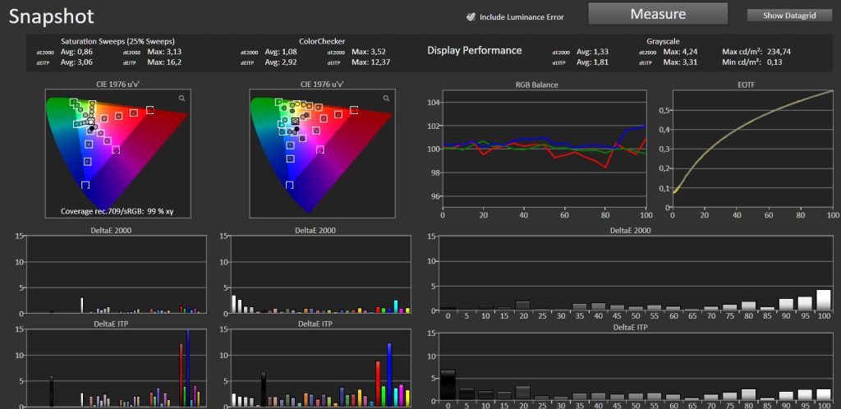Click the Grayscale statistics heading
The image size is (841, 409).
[x=663, y=41]
